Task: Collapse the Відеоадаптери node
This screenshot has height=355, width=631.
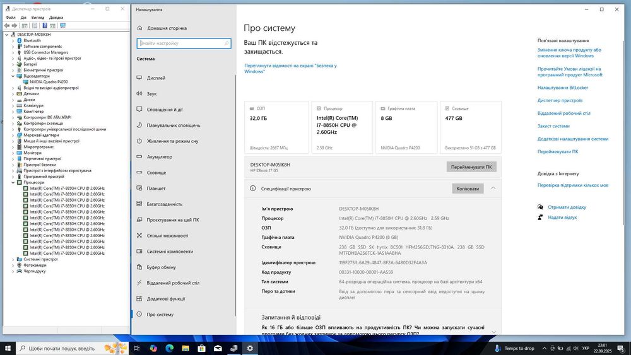Action: 13,76
